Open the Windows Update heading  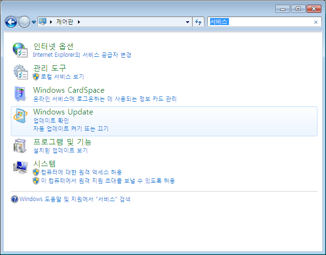coord(63,112)
